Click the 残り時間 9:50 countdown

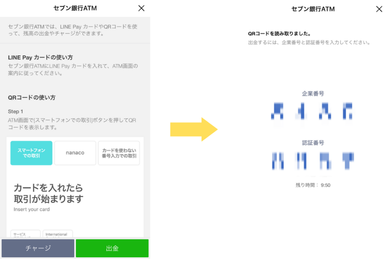313,185
